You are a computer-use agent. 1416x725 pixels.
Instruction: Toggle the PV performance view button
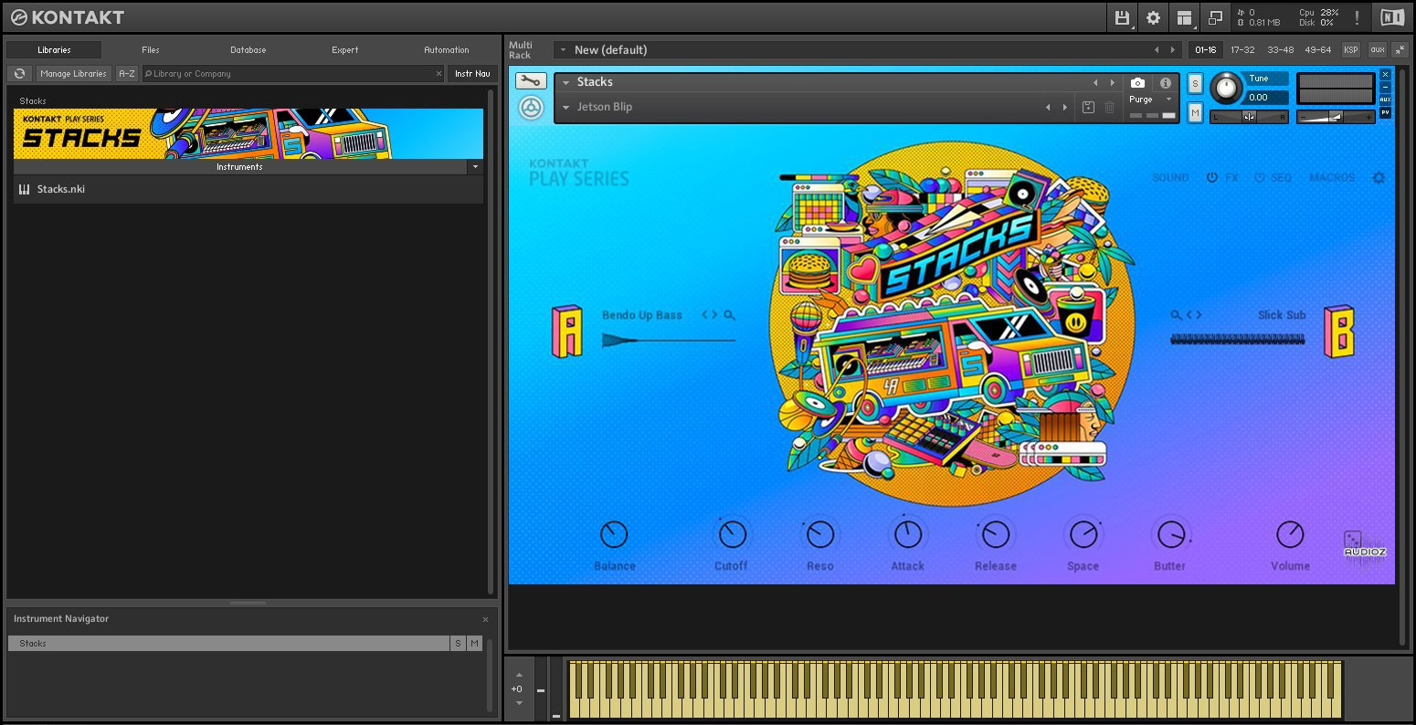pyautogui.click(x=1386, y=112)
